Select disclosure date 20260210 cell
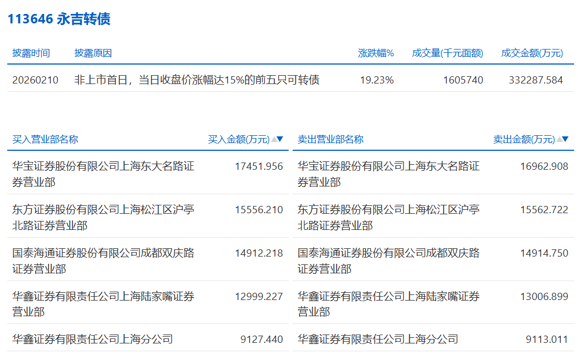Screen dimensions: 578x354 point(35,80)
